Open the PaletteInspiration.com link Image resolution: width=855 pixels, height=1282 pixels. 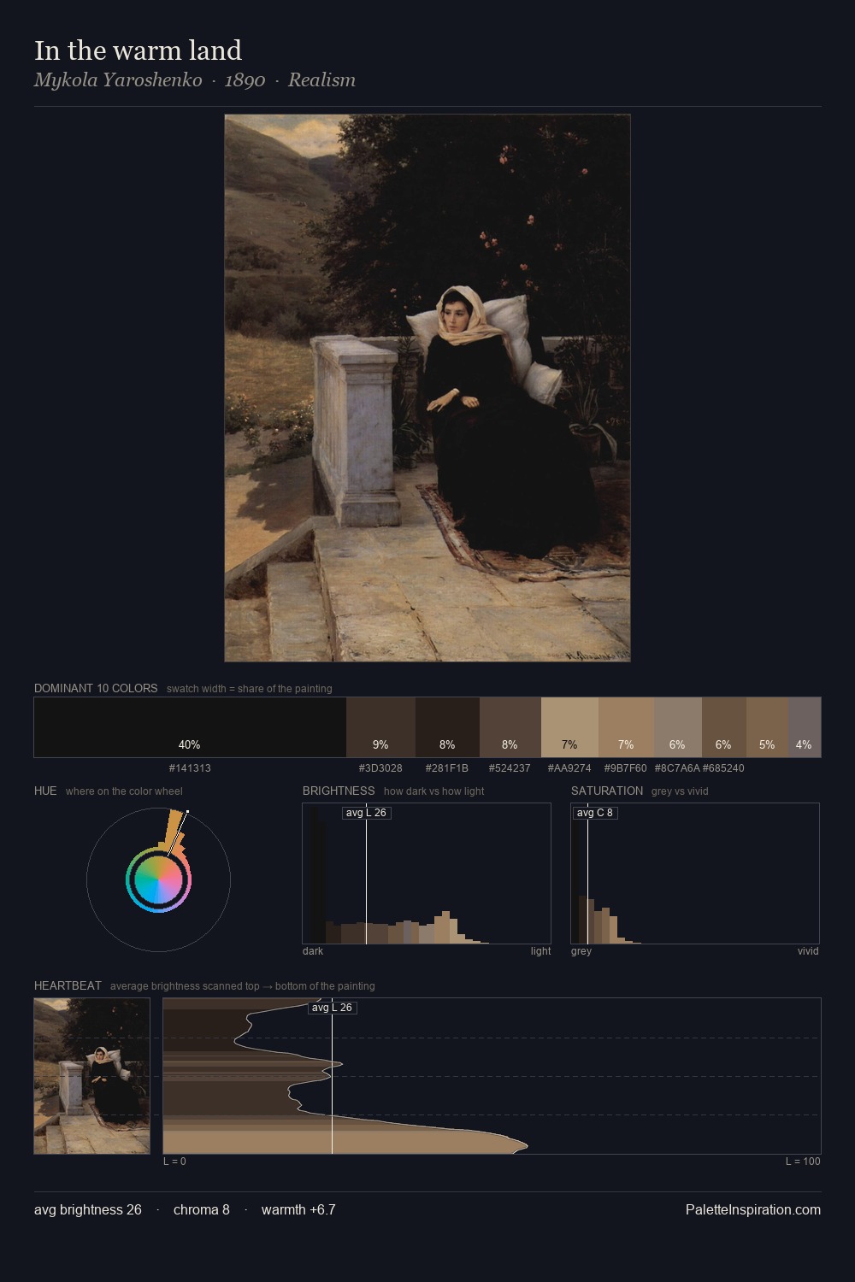point(753,1209)
